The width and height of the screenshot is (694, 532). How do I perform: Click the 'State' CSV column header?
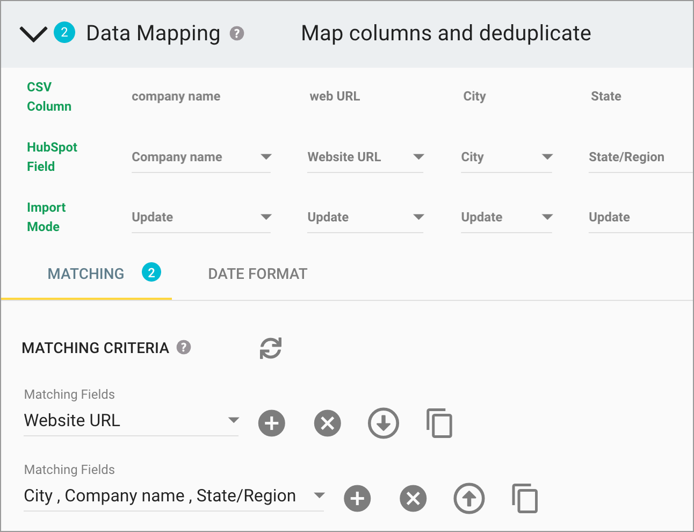pos(606,96)
